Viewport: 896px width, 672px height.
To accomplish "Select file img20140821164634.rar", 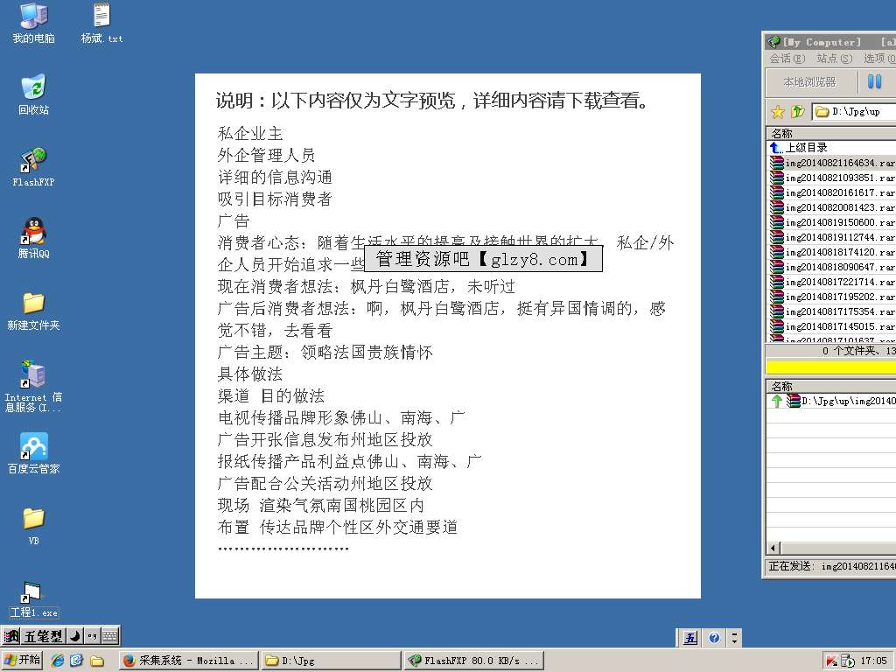I will tap(831, 163).
